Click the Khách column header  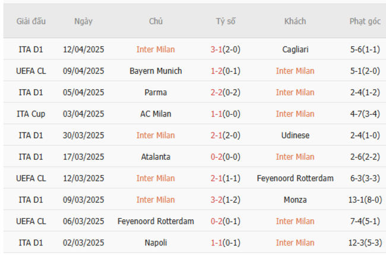[295, 21]
